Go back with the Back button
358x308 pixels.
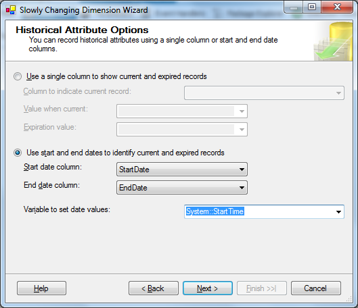point(154,288)
